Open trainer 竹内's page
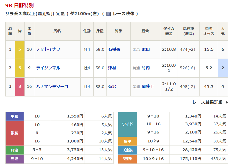The height and width of the screenshot is (166, 233). (x=146, y=68)
